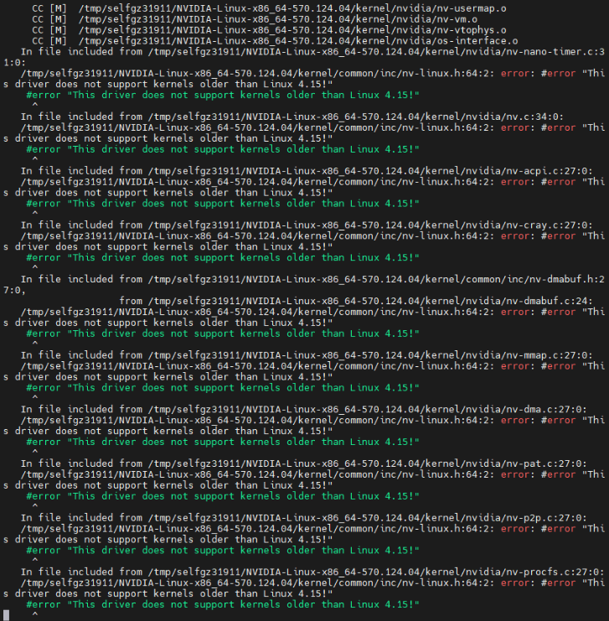Click the wrapped '7:0,' line continuation

coord(14,290)
